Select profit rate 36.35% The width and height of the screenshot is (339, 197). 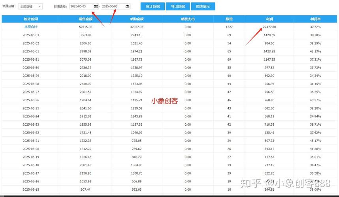tap(315, 92)
